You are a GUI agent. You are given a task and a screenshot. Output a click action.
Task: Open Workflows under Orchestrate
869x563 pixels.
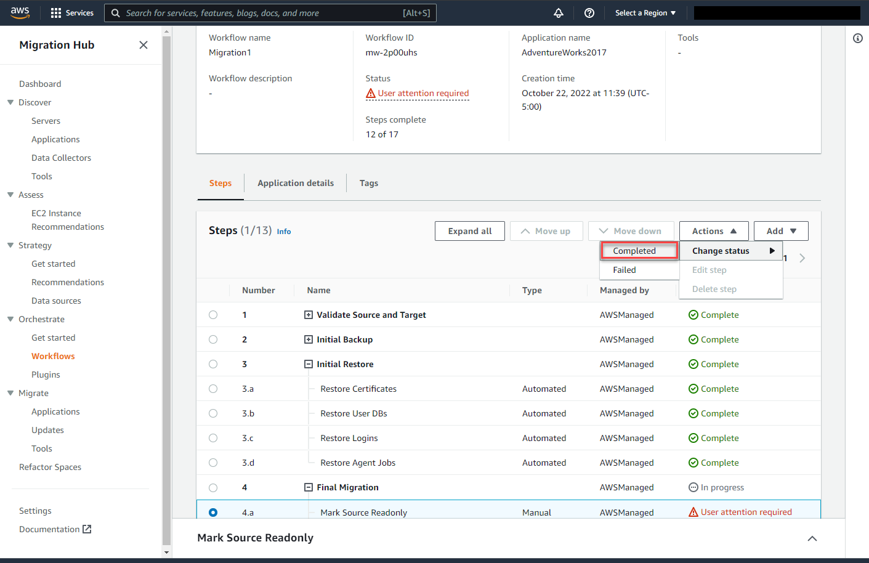click(53, 356)
